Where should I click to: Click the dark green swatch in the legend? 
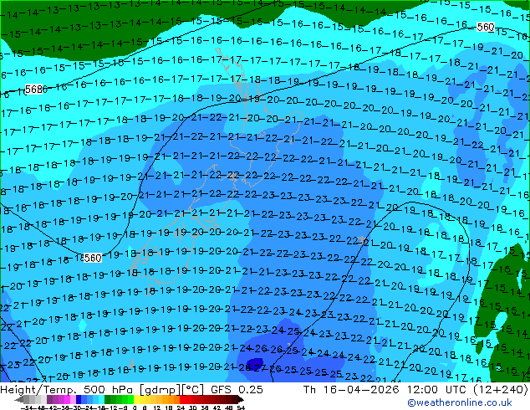(108, 399)
